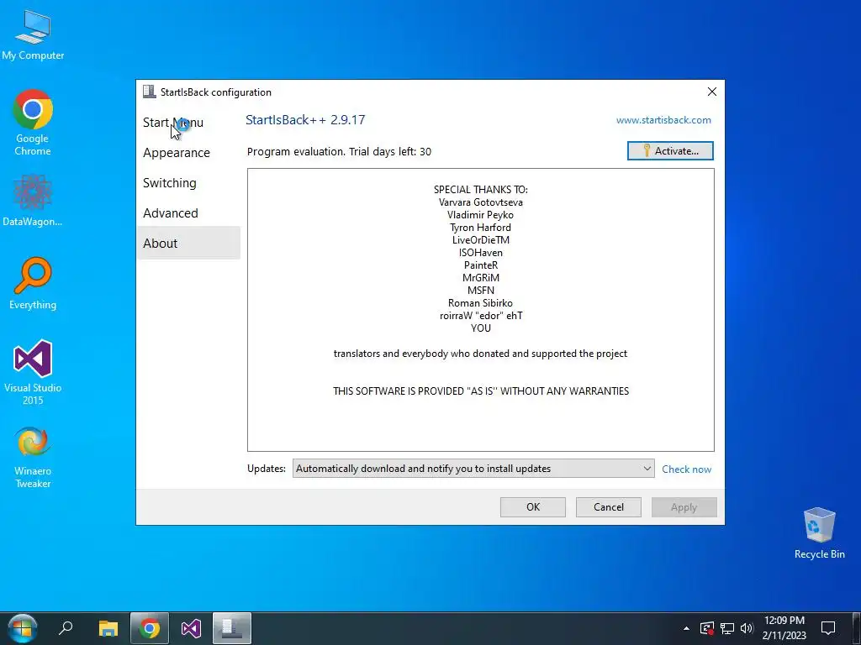Open My Computer desktop icon
This screenshot has width=861, height=645.
[x=33, y=35]
